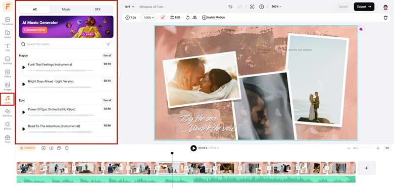Open the audio filter icon beside search

click(x=108, y=44)
